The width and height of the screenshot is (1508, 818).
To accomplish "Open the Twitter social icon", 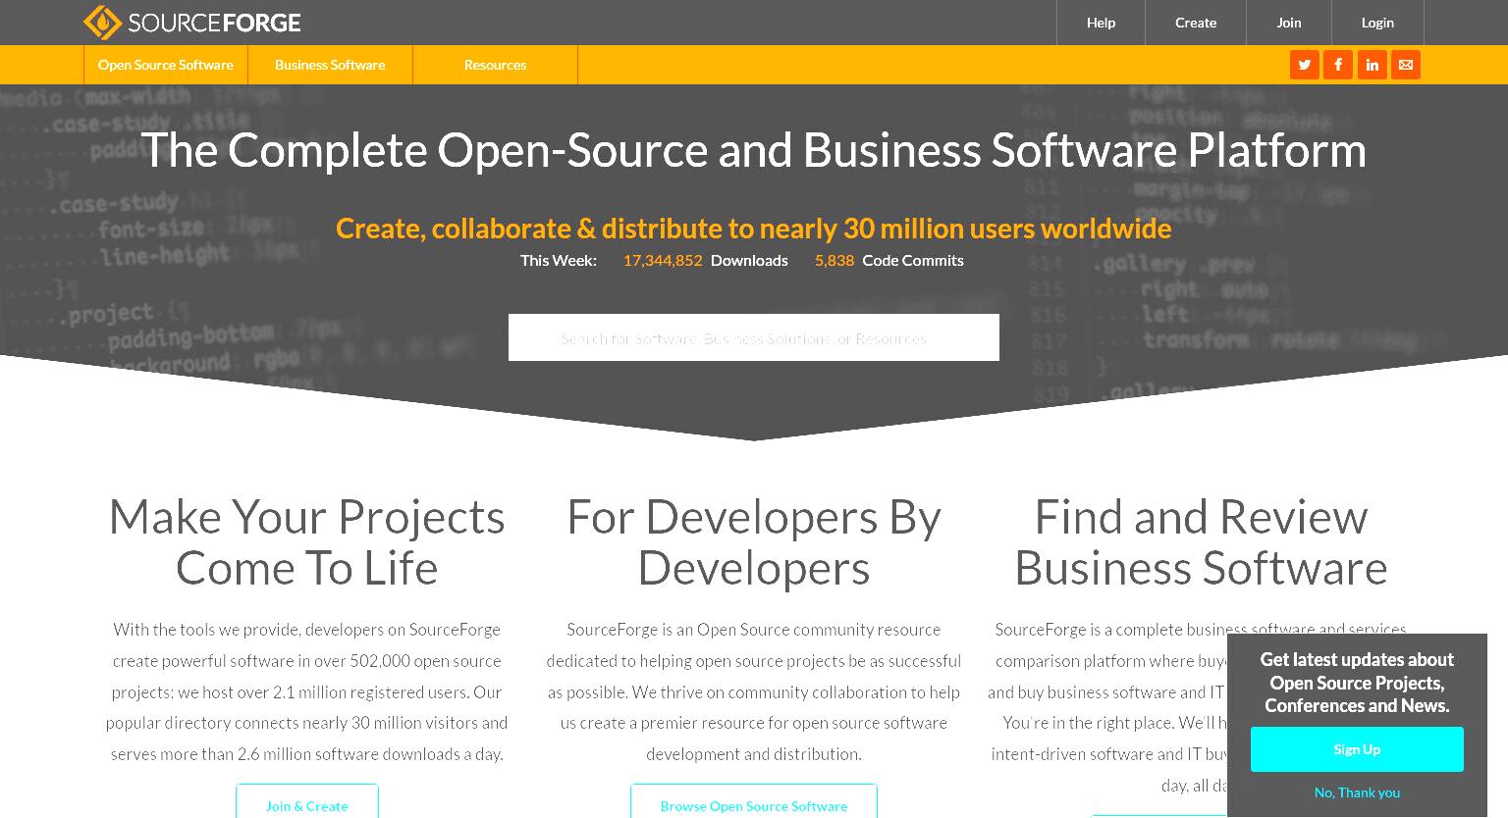I will [1305, 65].
